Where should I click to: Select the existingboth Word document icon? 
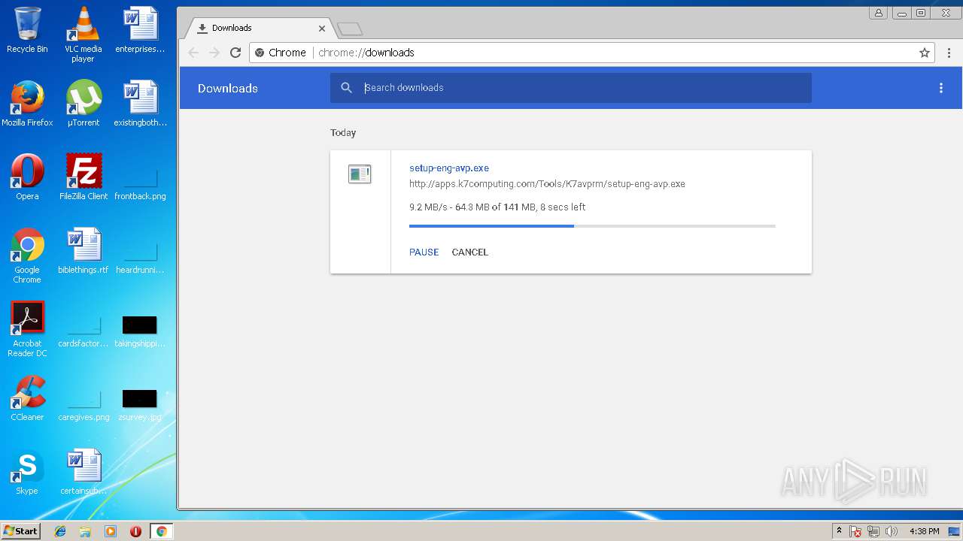[x=141, y=104]
